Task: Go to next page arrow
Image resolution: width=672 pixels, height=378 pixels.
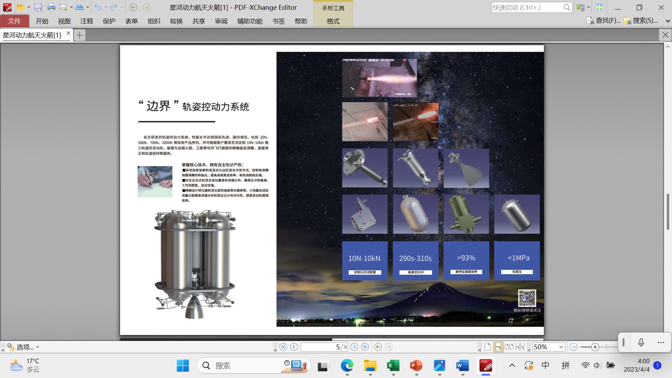Action: [354, 347]
